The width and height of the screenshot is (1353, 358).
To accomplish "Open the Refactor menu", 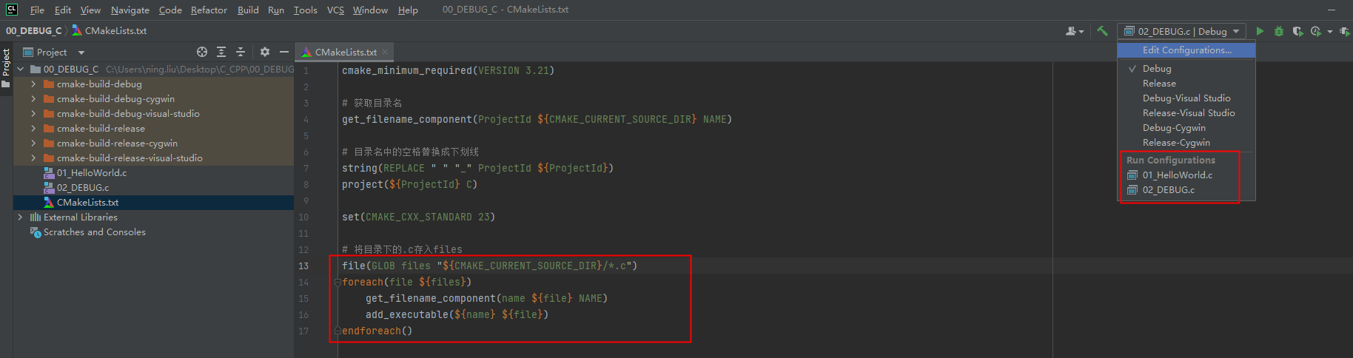I will tap(209, 10).
